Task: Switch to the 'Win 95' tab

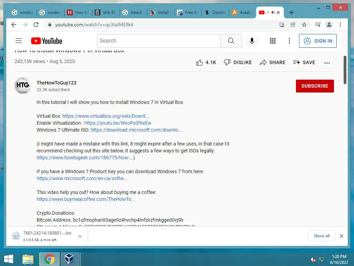Action: coord(106,12)
